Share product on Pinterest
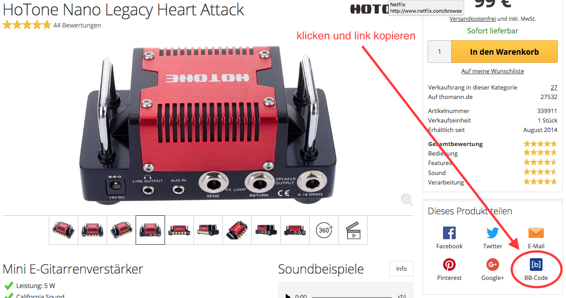This screenshot has width=566, height=298. pyautogui.click(x=449, y=265)
